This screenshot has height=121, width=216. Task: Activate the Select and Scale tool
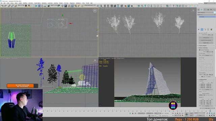click(x=46, y=6)
